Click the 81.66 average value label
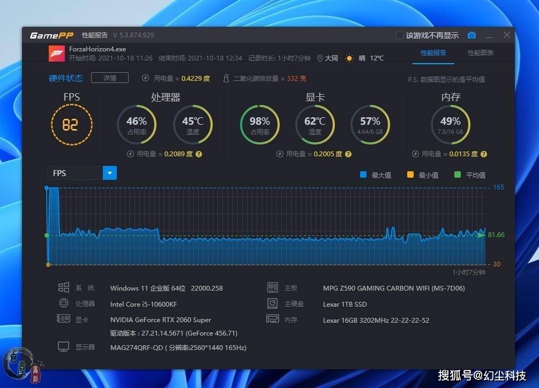This screenshot has width=539, height=388. point(496,235)
